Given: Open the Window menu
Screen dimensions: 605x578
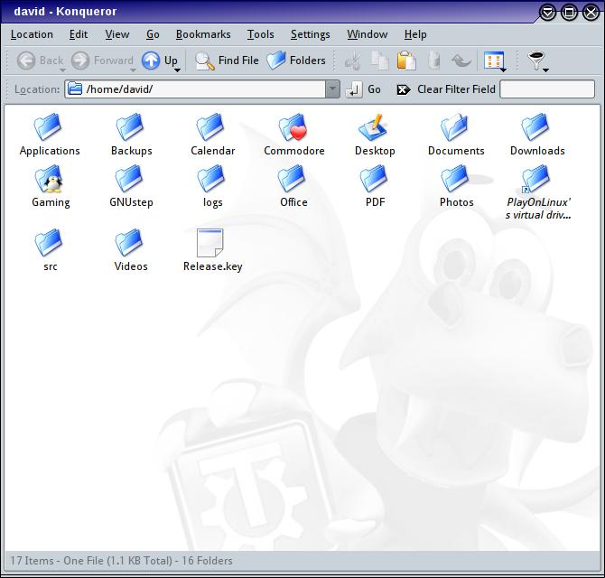Looking at the screenshot, I should click(367, 34).
